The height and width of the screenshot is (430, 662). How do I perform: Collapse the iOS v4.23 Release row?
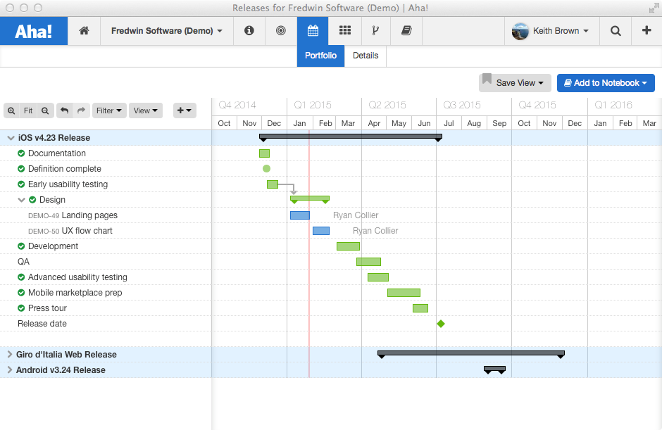[x=11, y=138]
